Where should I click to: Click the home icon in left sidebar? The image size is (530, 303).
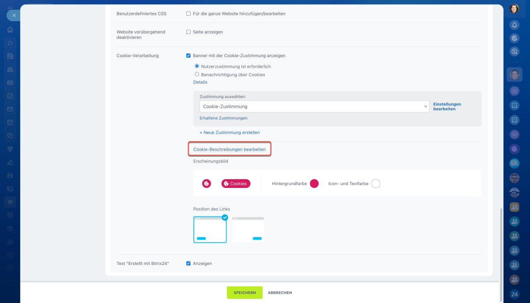[10, 30]
